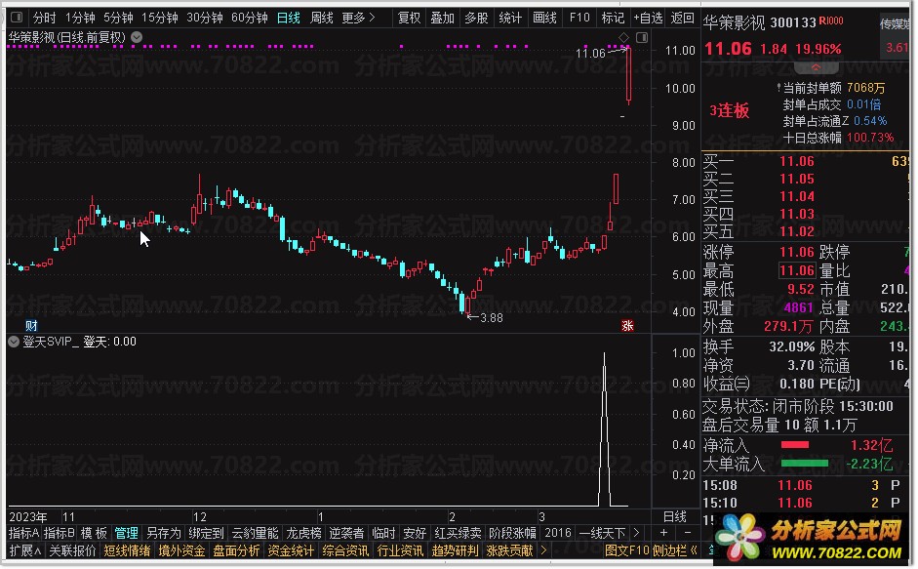918x569 pixels.
Task: Click the 标记 mark button
Action: pos(613,18)
